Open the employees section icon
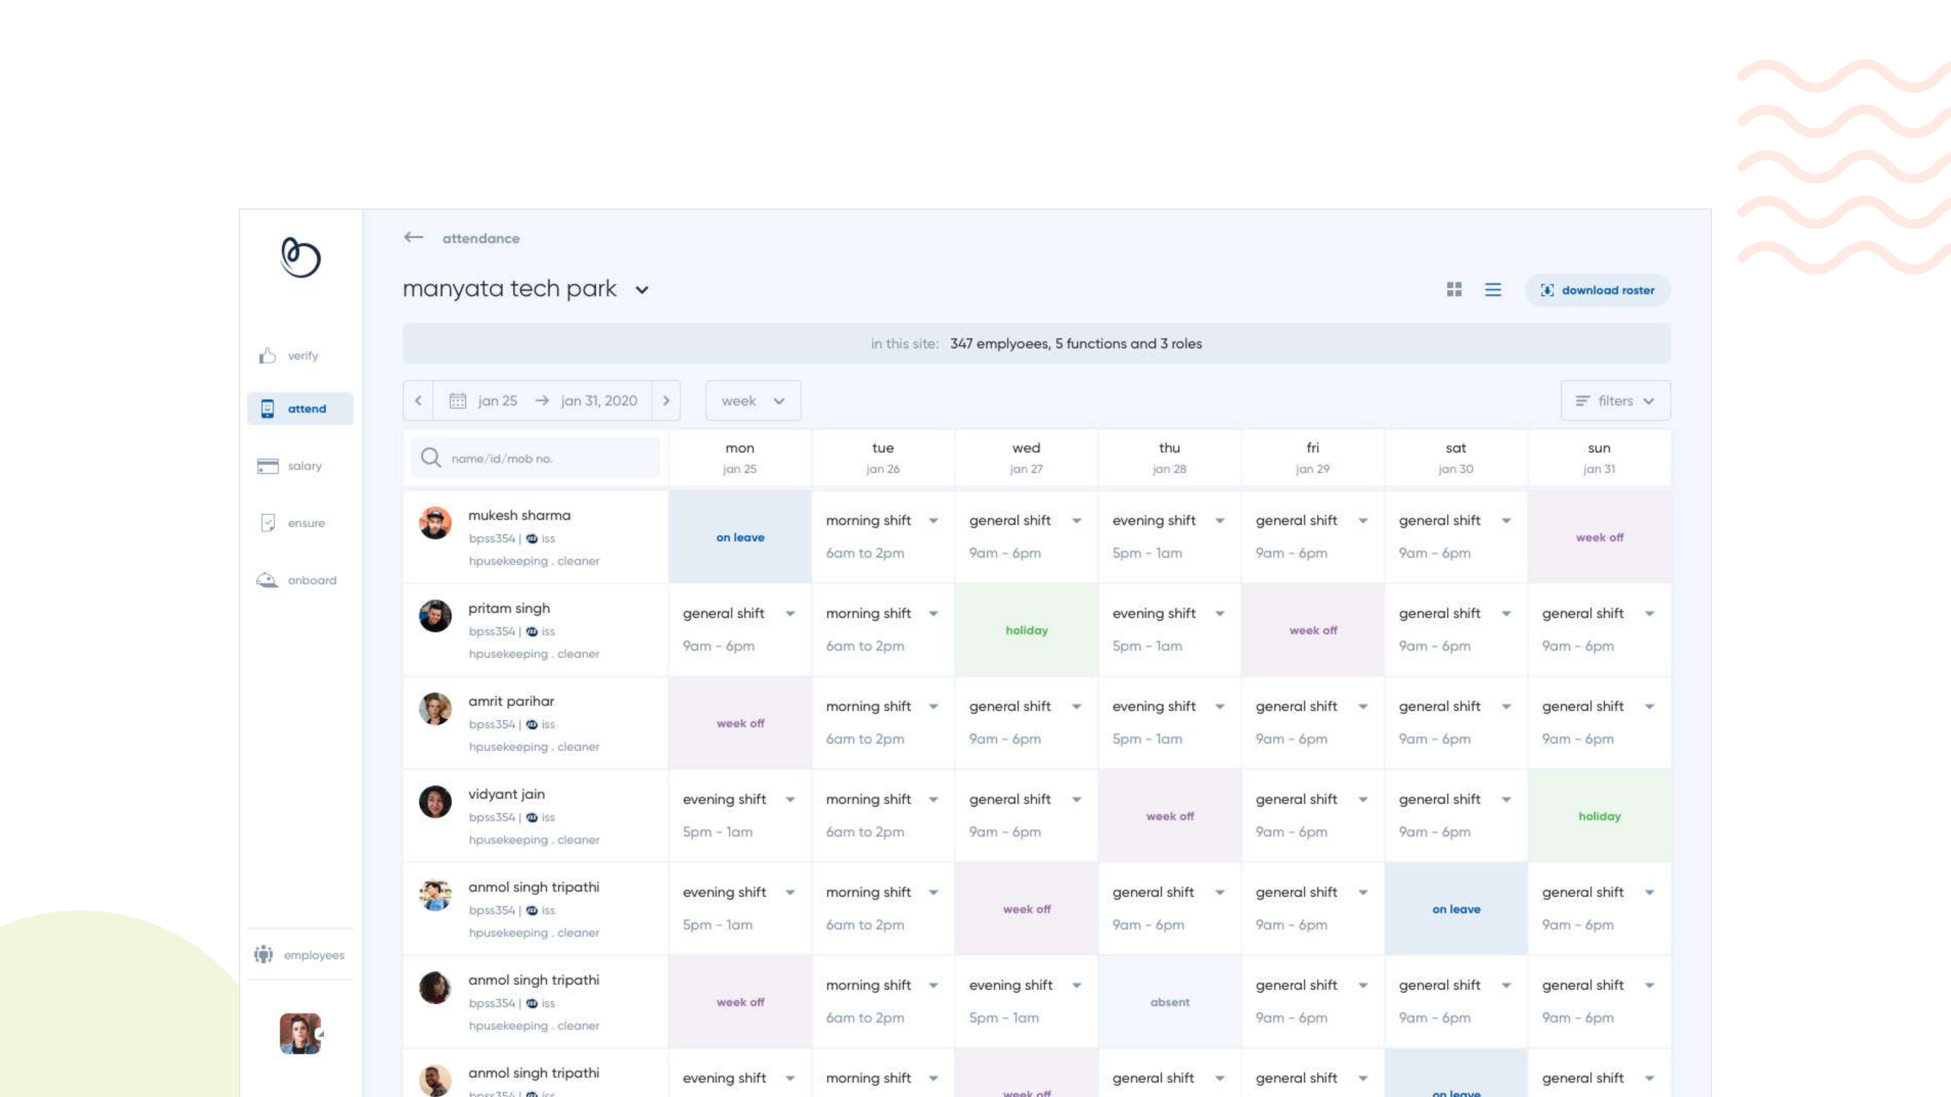Image resolution: width=1951 pixels, height=1097 pixels. point(264,955)
